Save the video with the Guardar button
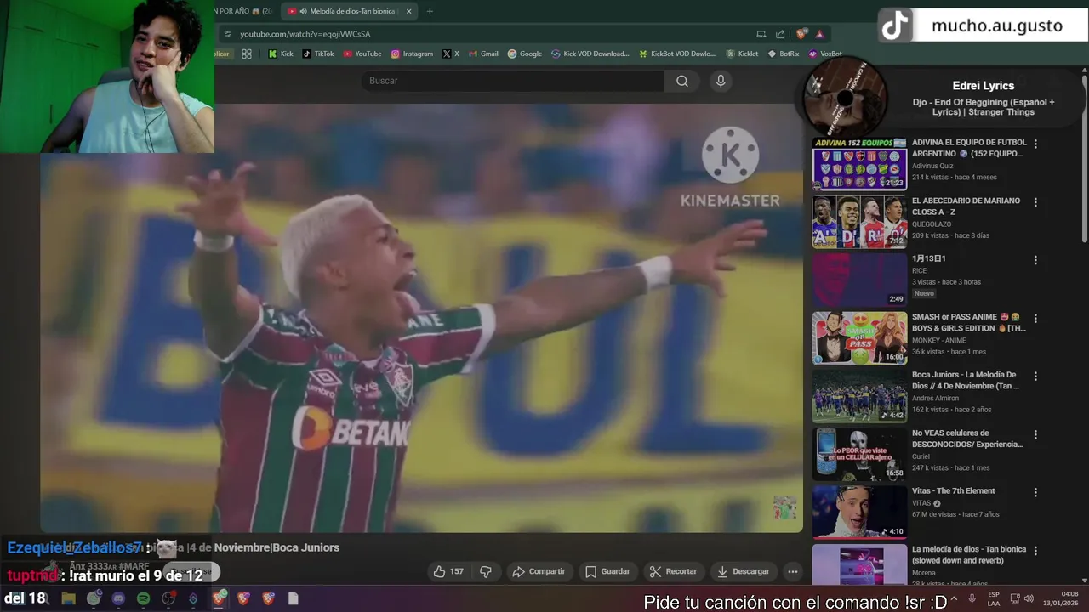The height and width of the screenshot is (612, 1089). tap(607, 571)
